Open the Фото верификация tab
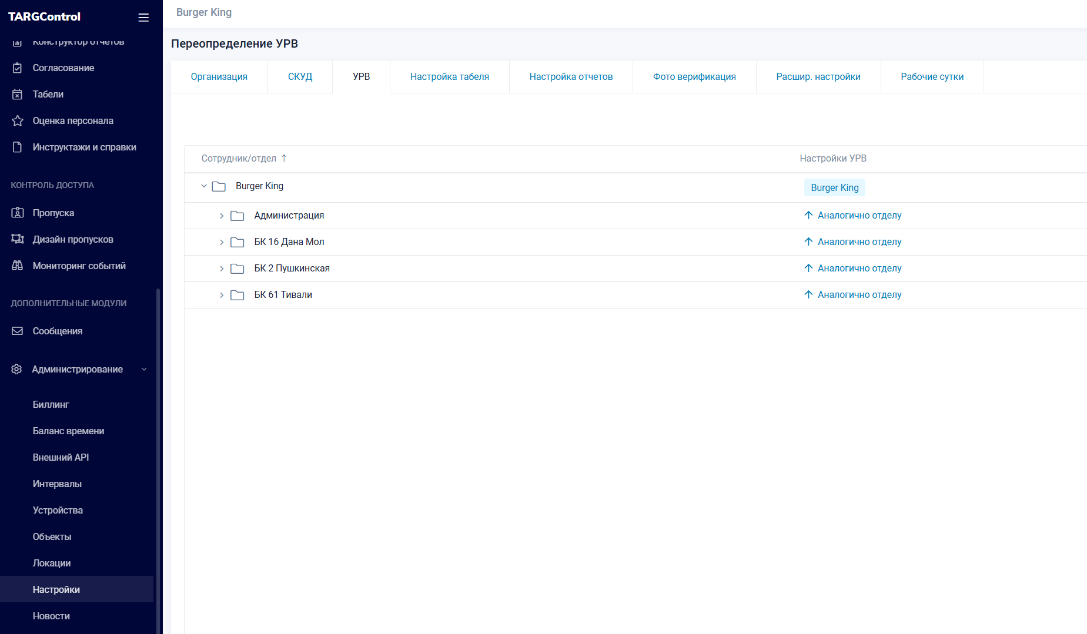 (694, 77)
